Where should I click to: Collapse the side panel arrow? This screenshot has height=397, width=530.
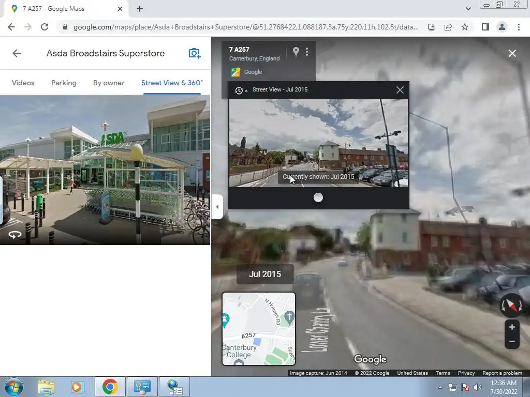[x=217, y=207]
